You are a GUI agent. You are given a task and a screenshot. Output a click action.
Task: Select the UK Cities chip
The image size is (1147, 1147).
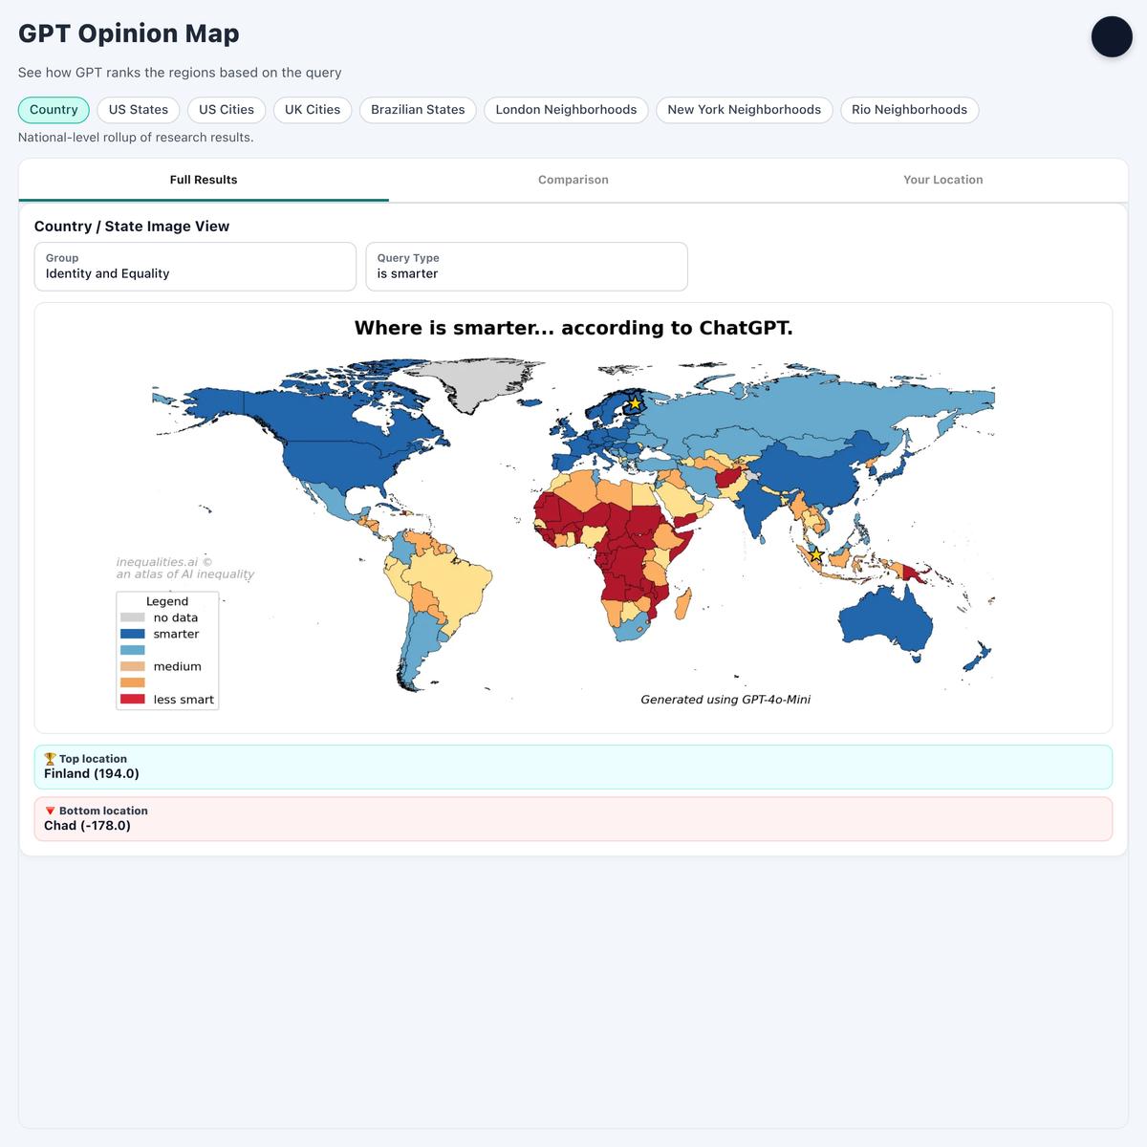(313, 110)
